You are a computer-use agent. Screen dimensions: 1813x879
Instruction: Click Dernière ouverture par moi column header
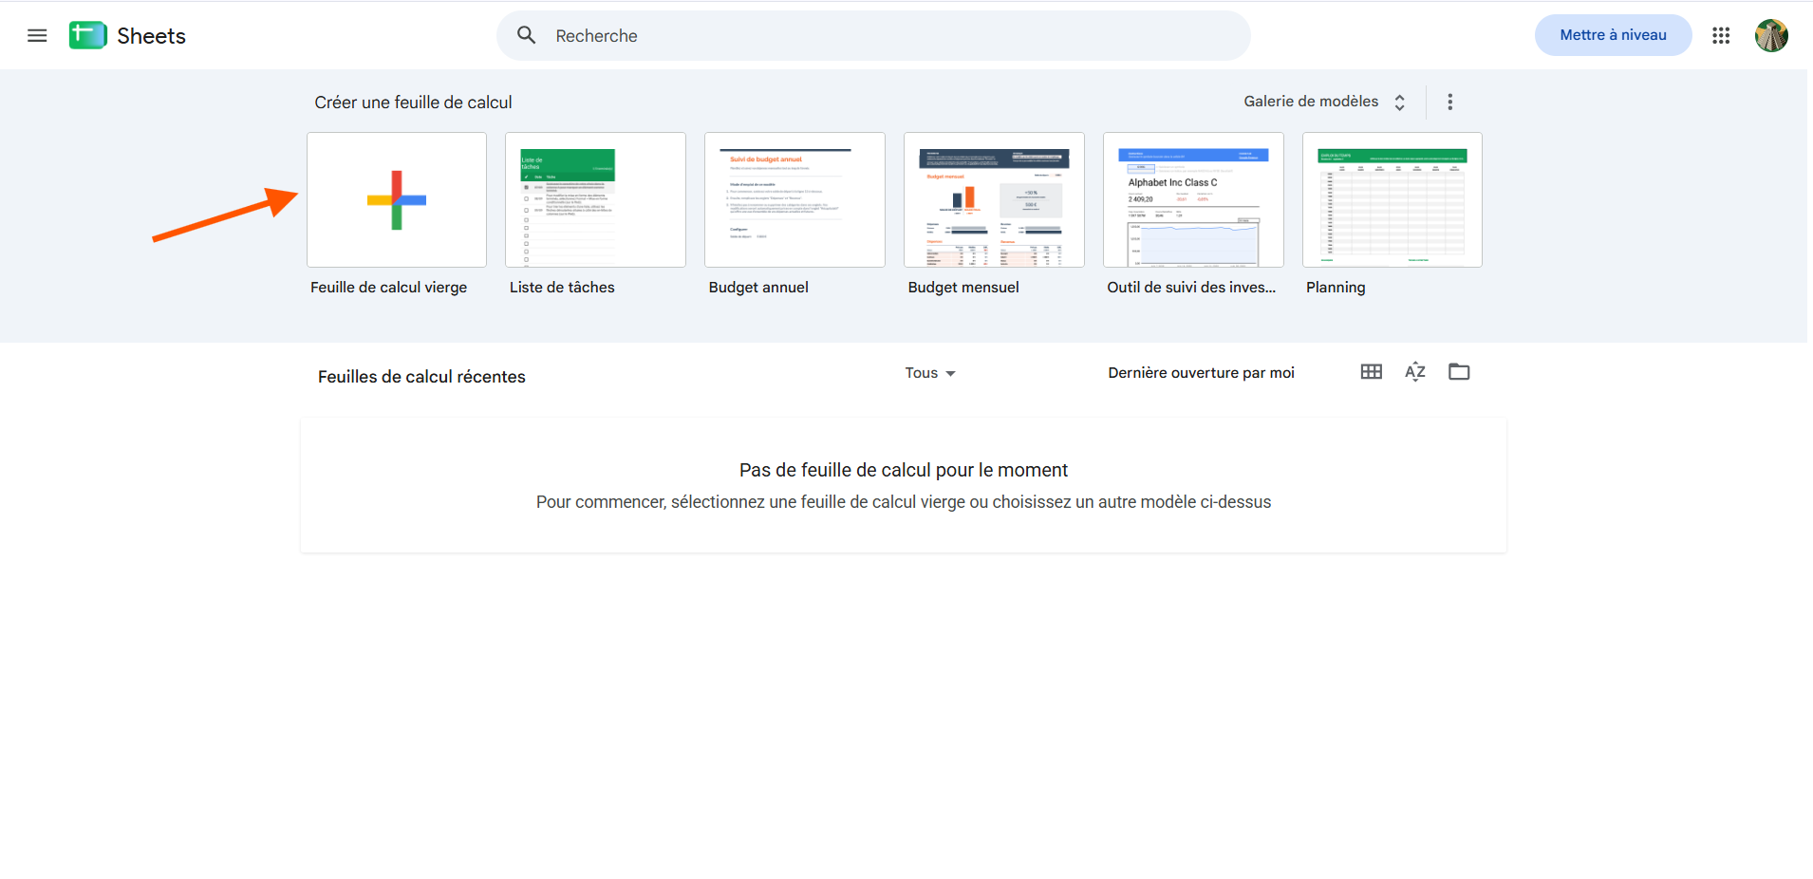(1201, 373)
